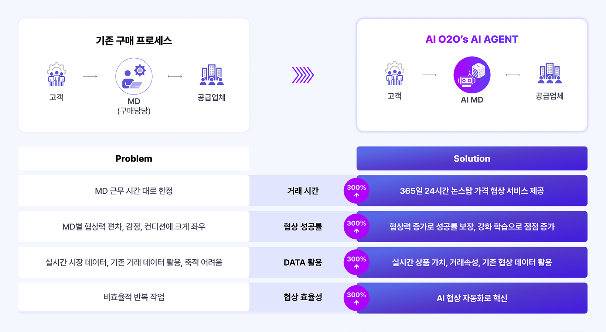606x332 pixels.
Task: Click the customer icon in the AI AGENT panel
Action: click(x=395, y=73)
